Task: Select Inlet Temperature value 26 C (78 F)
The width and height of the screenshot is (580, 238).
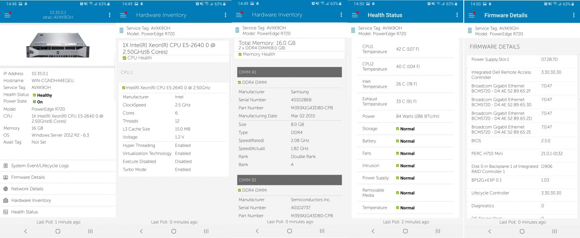Action: coord(406,84)
